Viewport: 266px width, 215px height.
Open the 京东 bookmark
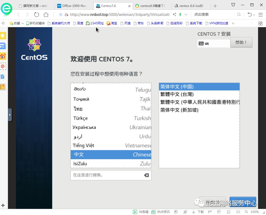pos(139,23)
